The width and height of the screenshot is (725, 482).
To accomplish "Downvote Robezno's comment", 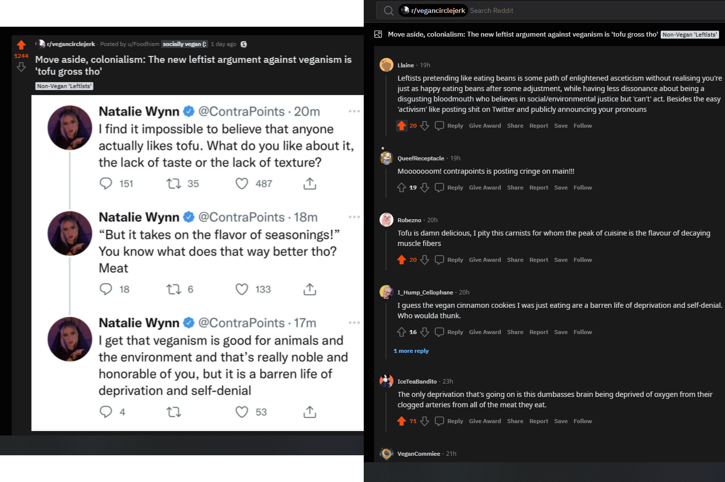I will tap(425, 260).
